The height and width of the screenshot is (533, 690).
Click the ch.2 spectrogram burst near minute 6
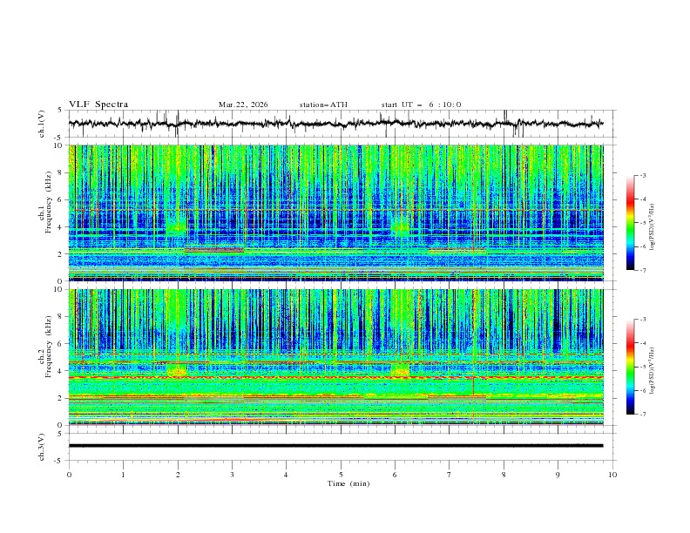point(401,369)
